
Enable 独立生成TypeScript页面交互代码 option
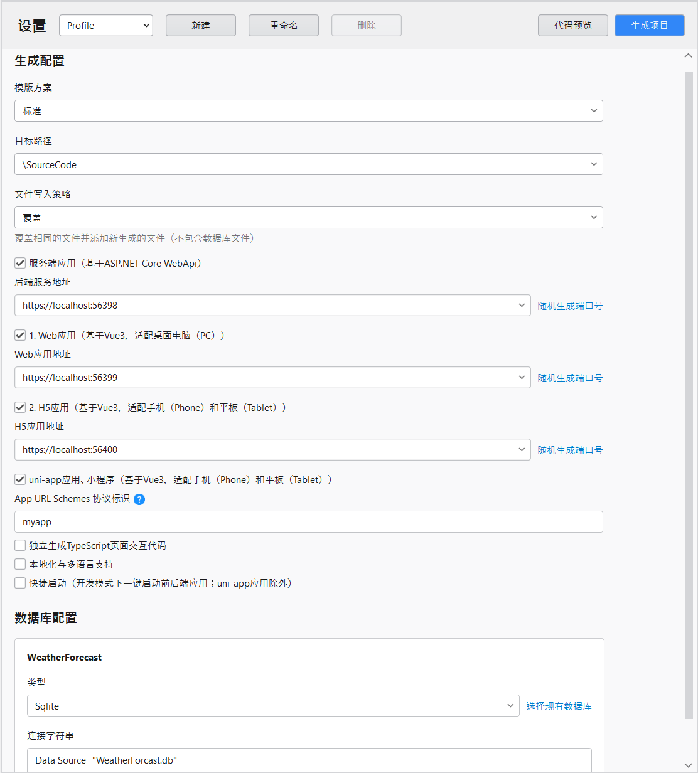20,545
